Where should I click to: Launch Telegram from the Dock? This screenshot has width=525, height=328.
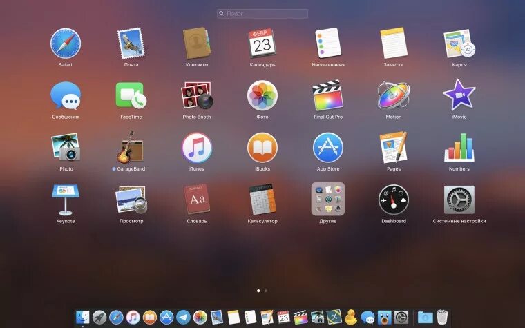tap(183, 317)
